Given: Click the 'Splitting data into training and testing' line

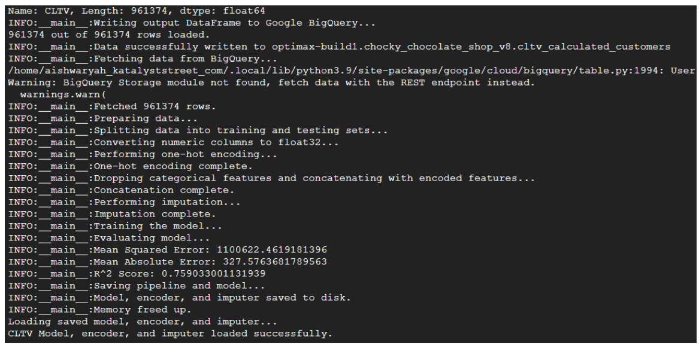Looking at the screenshot, I should 198,130.
